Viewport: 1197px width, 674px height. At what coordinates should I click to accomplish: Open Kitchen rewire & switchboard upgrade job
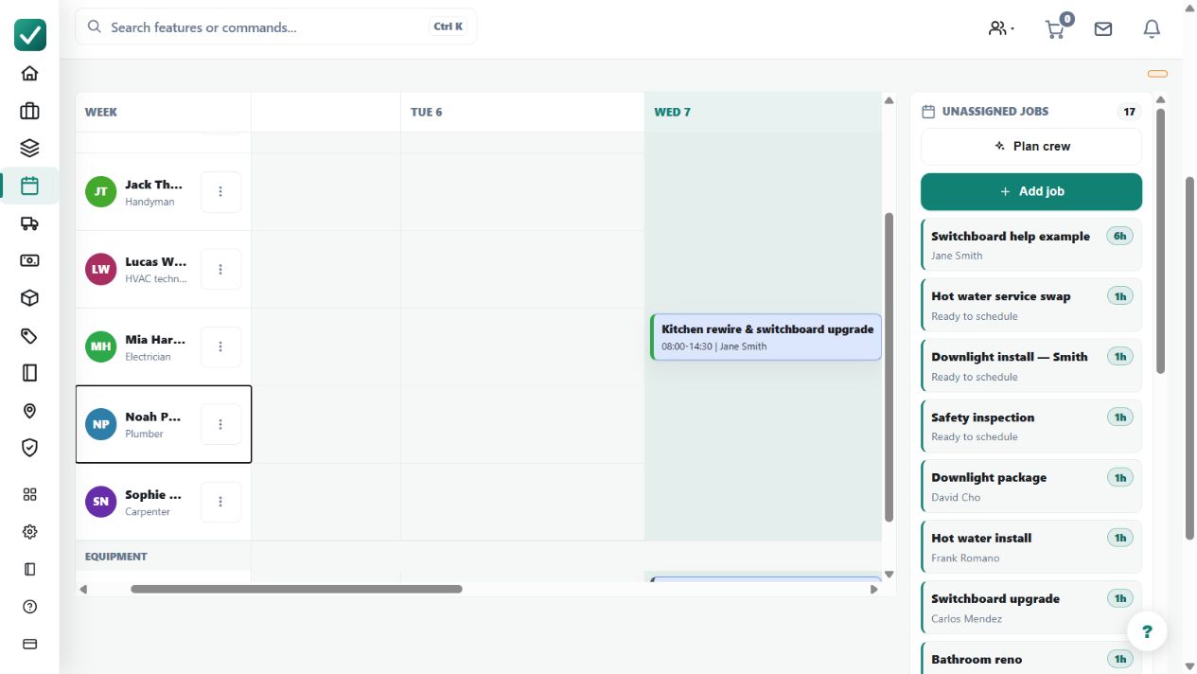coord(766,337)
